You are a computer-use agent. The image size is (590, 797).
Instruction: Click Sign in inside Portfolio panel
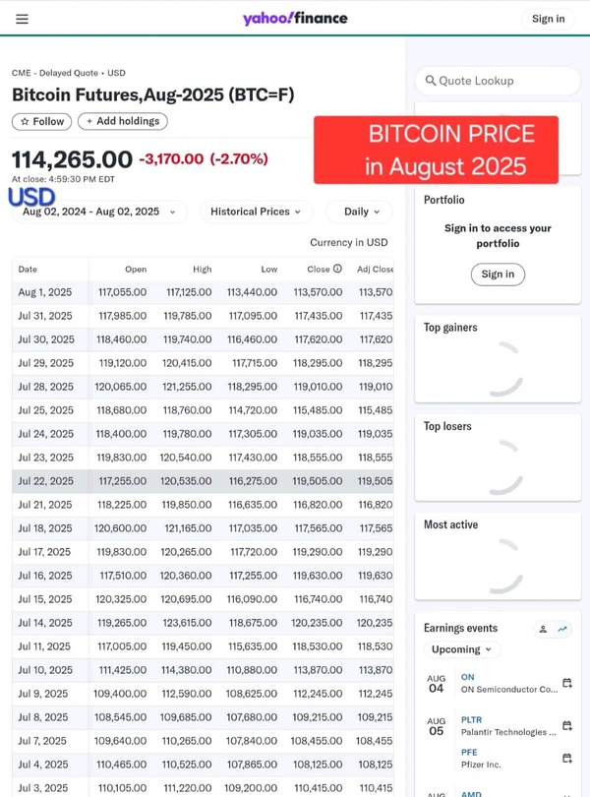point(498,275)
